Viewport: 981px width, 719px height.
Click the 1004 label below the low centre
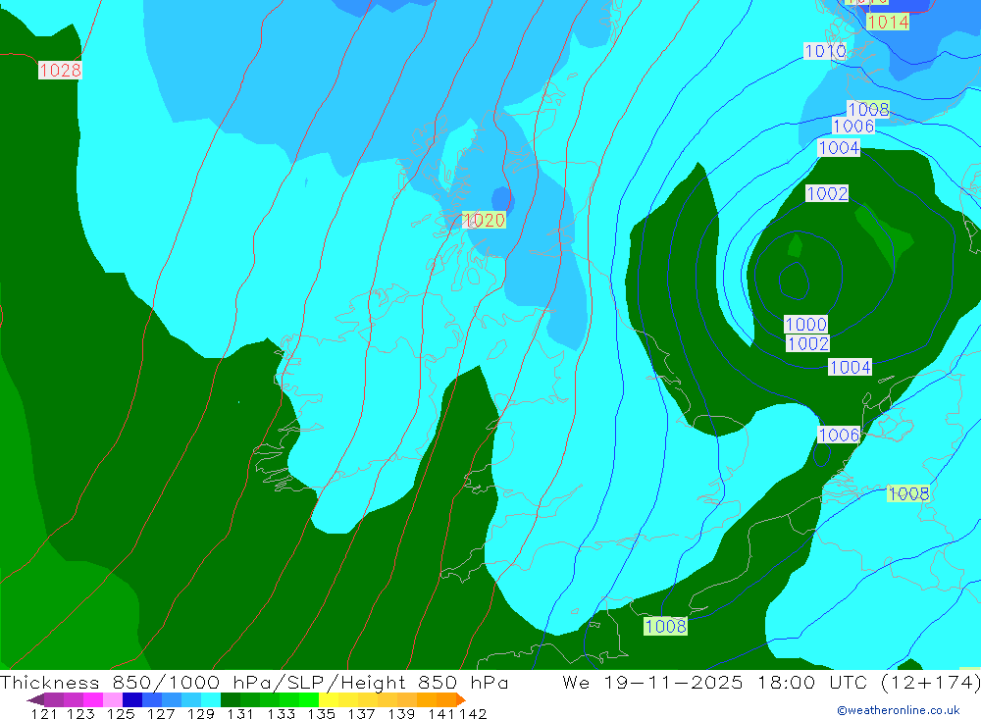(x=851, y=367)
